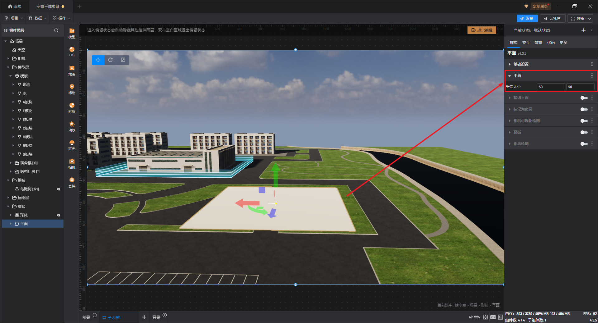Screen dimensions: 598x323
Task: Click the 发布 publish button
Action: 527,19
